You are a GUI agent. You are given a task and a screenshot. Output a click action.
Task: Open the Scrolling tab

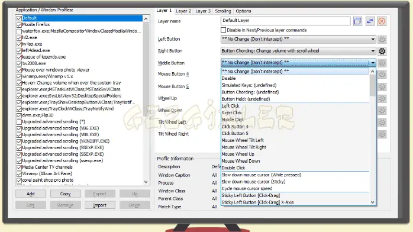click(x=223, y=11)
